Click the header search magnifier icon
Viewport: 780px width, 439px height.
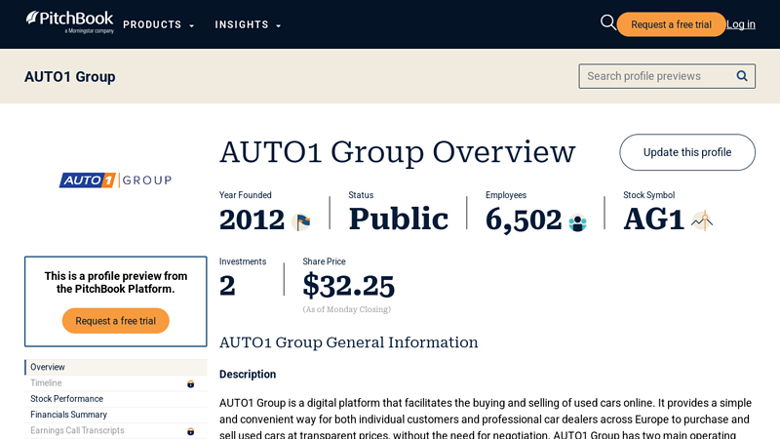(607, 22)
